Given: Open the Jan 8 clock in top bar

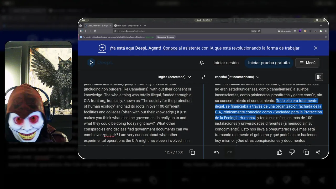Looking at the screenshot, I should tap(203, 20).
